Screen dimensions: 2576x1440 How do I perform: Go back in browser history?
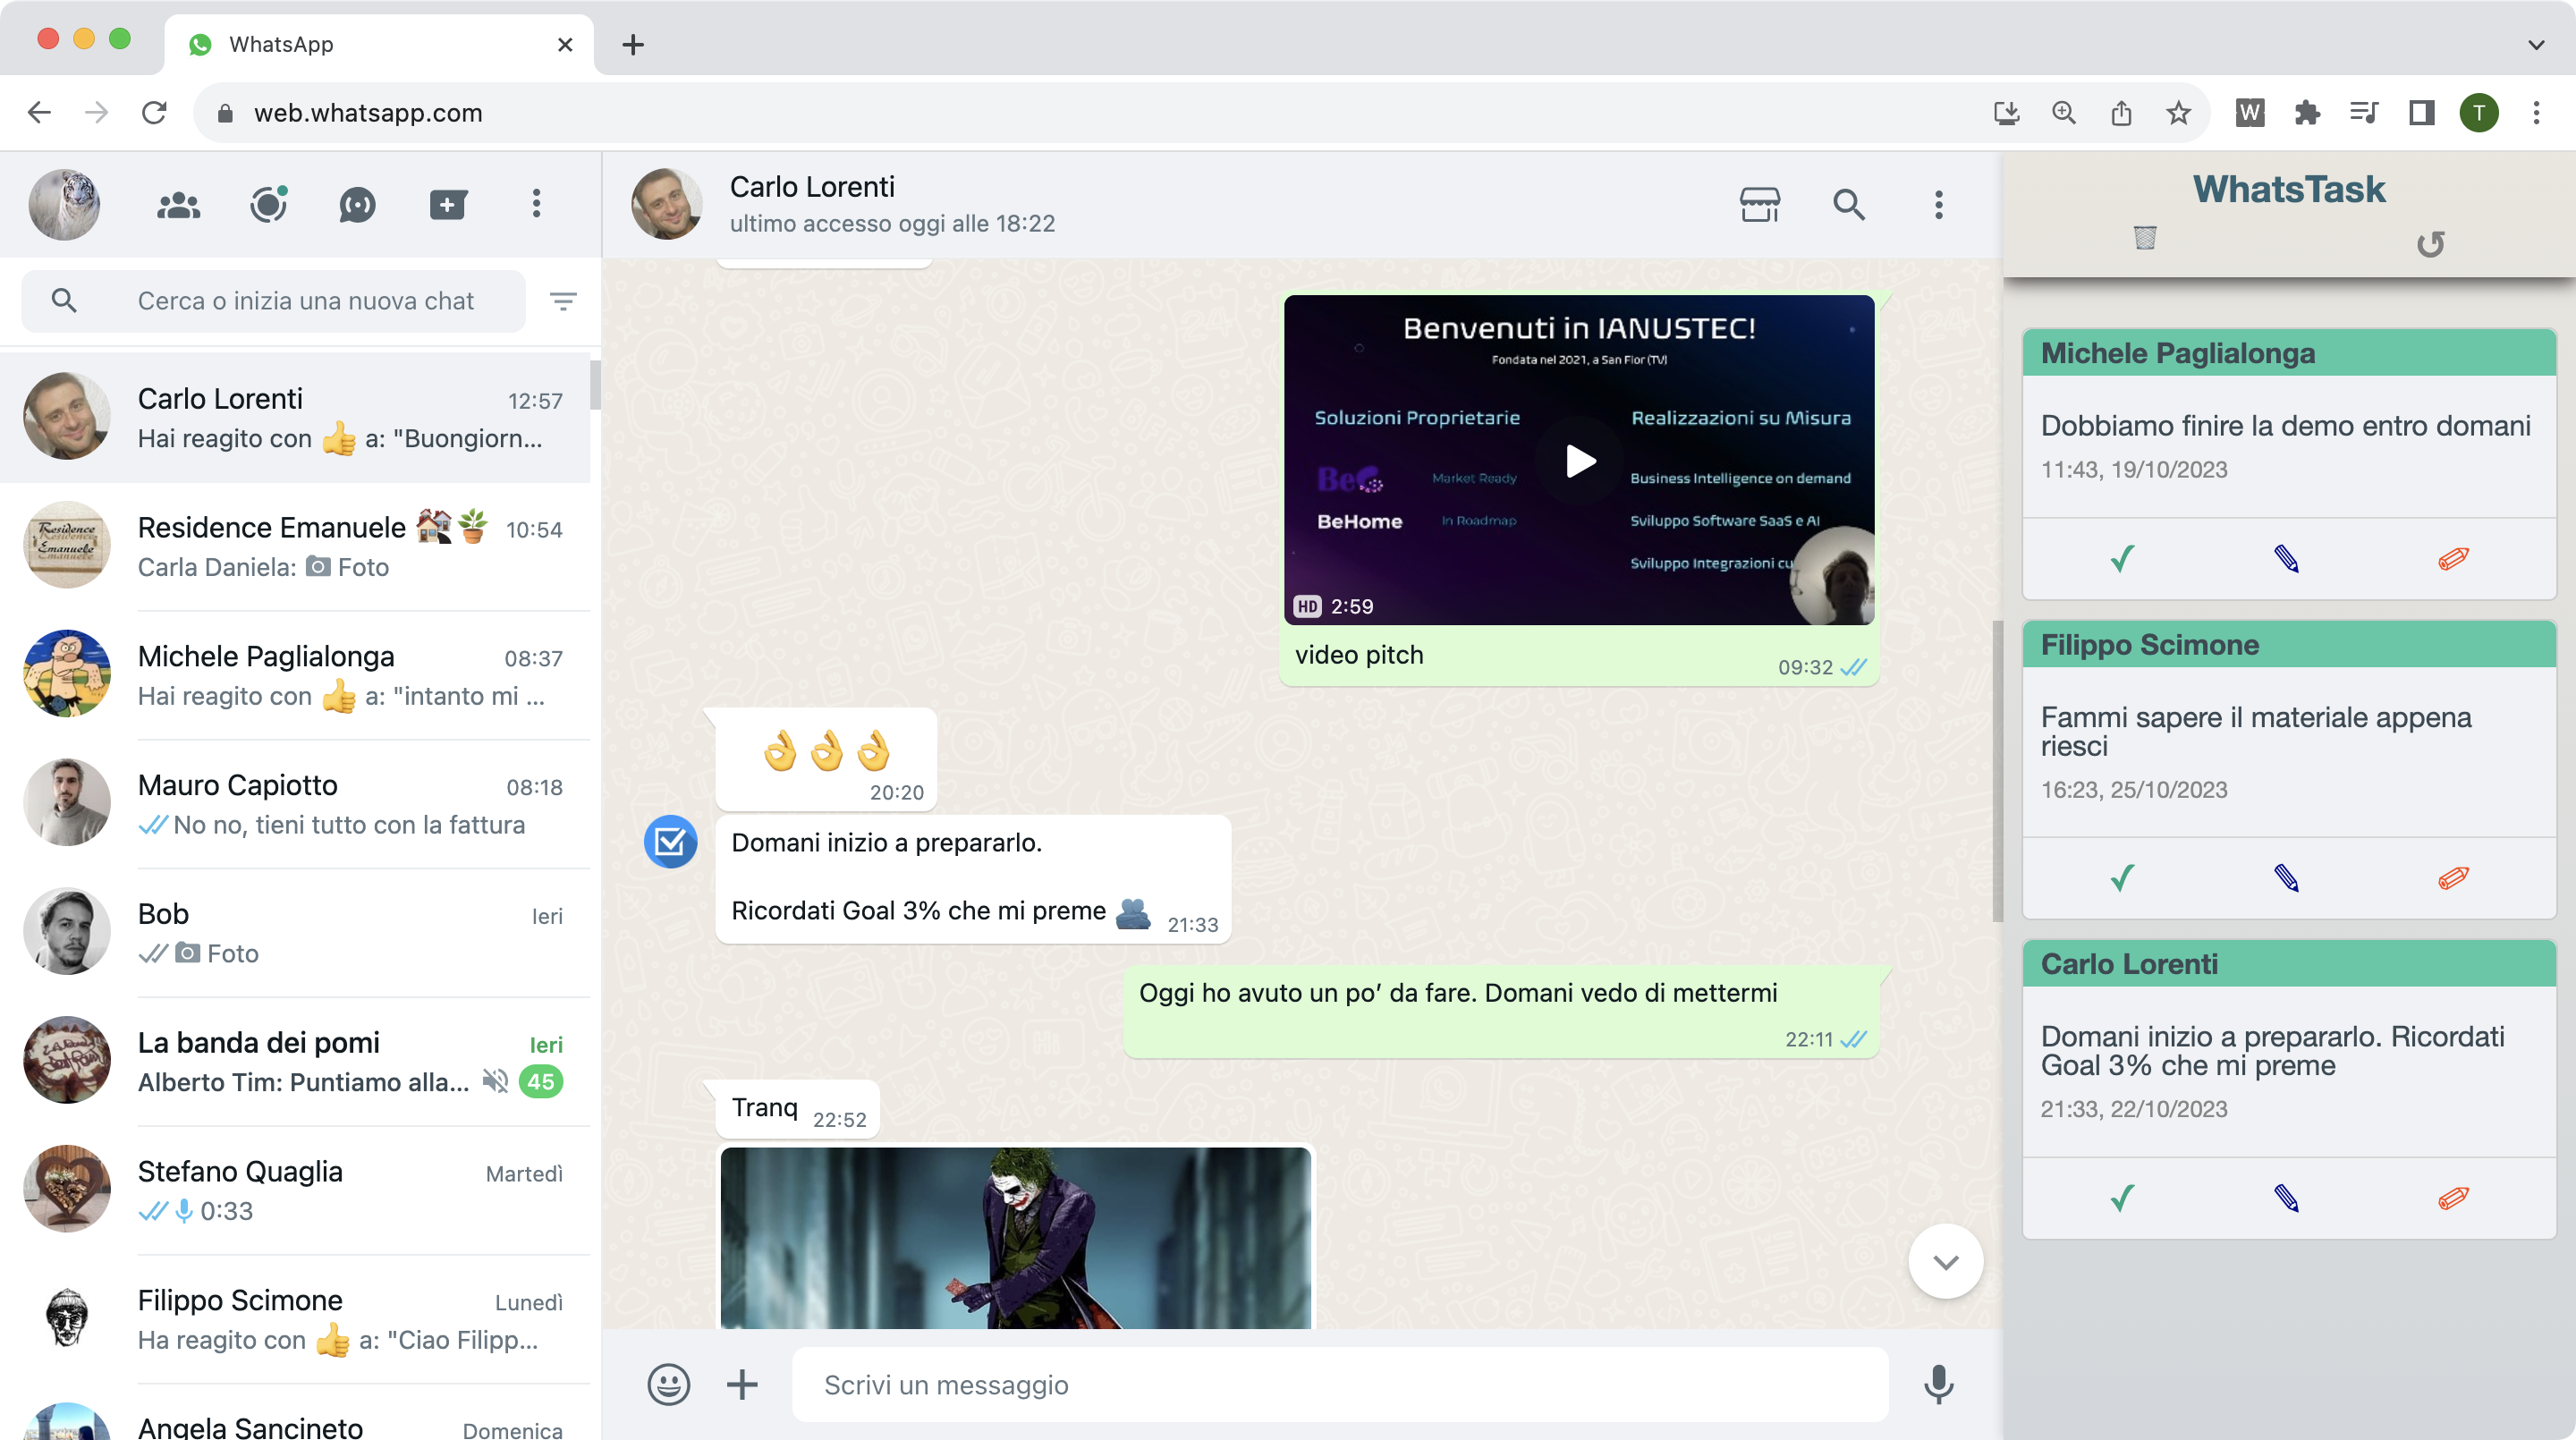(x=39, y=112)
